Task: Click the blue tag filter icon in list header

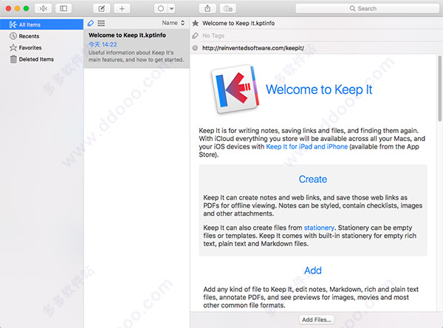Action: coord(91,23)
